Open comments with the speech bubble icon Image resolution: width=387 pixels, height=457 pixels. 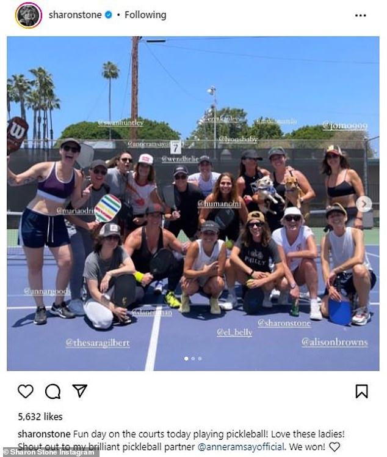click(52, 391)
